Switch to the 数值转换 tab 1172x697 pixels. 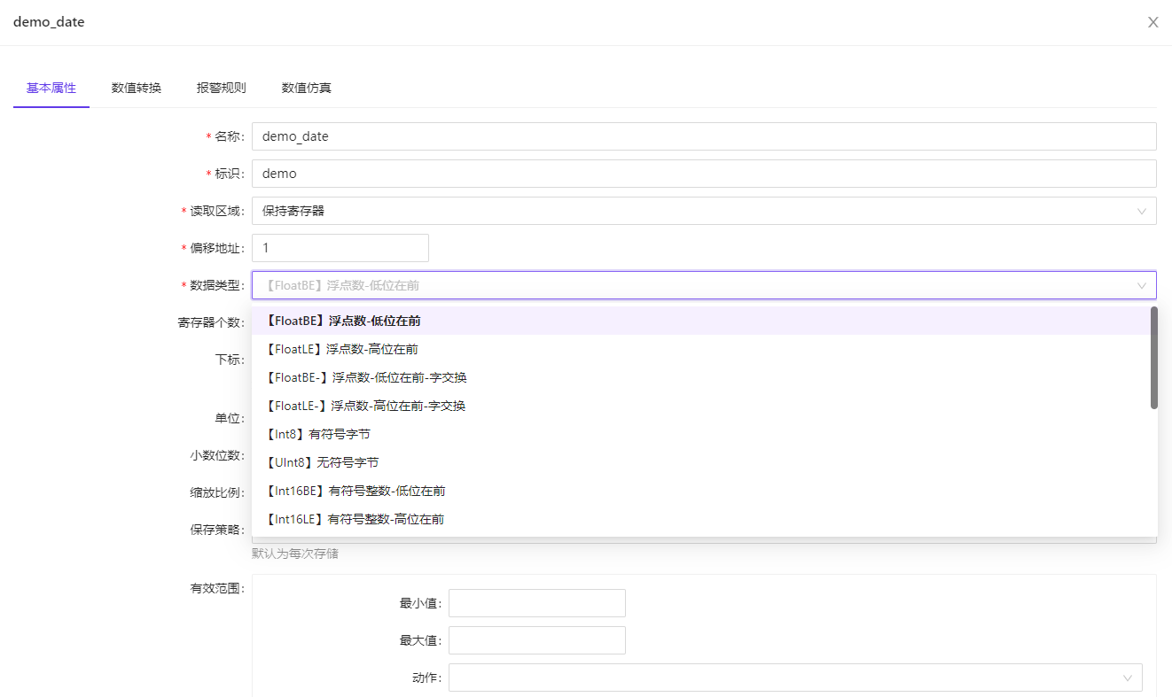pyautogui.click(x=136, y=88)
